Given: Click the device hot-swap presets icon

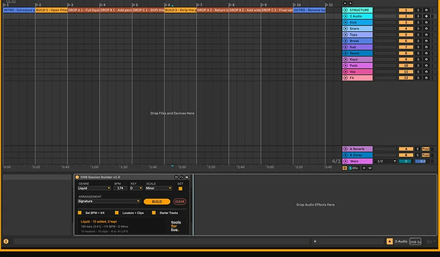Looking at the screenshot, I should click(x=176, y=177).
